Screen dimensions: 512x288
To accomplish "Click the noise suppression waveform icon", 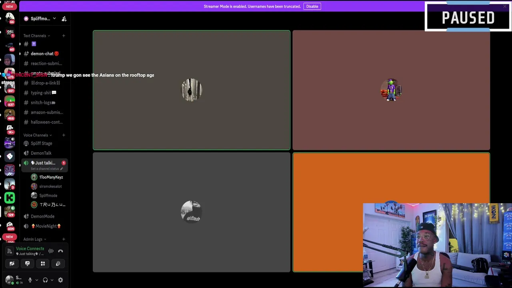I will pos(51,251).
